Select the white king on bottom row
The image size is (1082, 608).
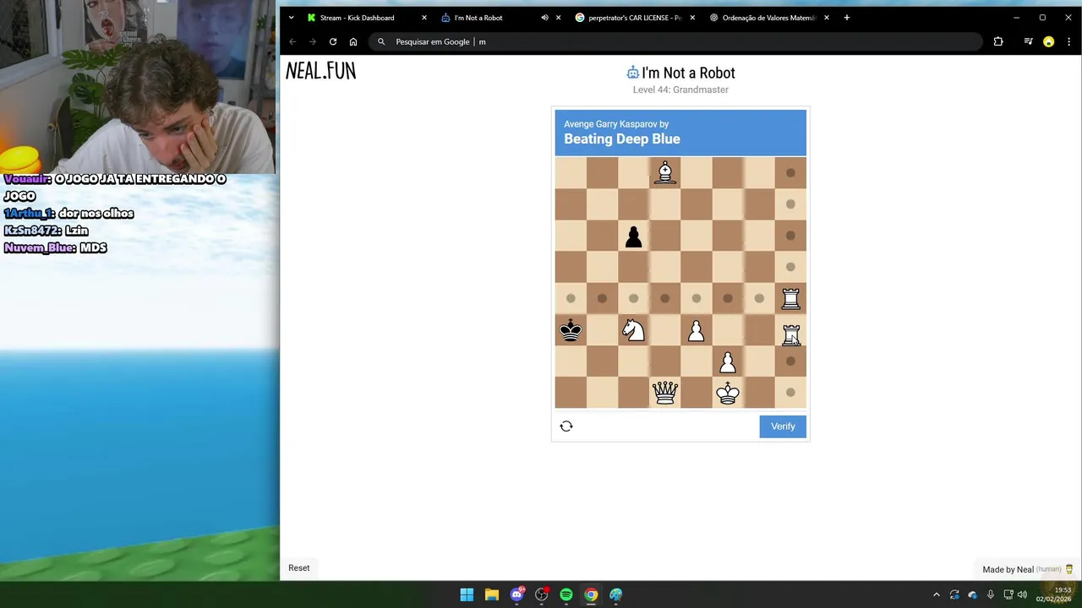(728, 393)
